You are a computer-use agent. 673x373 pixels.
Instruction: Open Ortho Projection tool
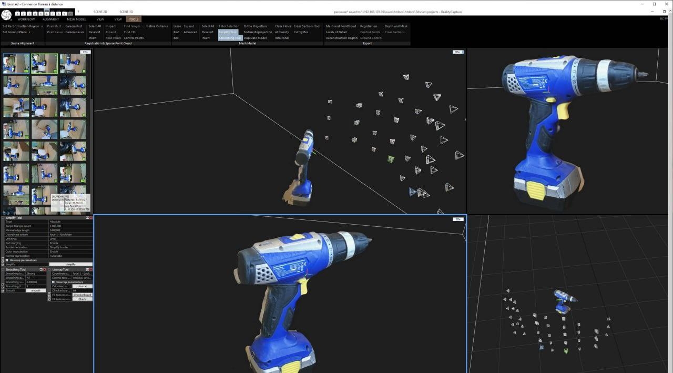click(x=255, y=26)
